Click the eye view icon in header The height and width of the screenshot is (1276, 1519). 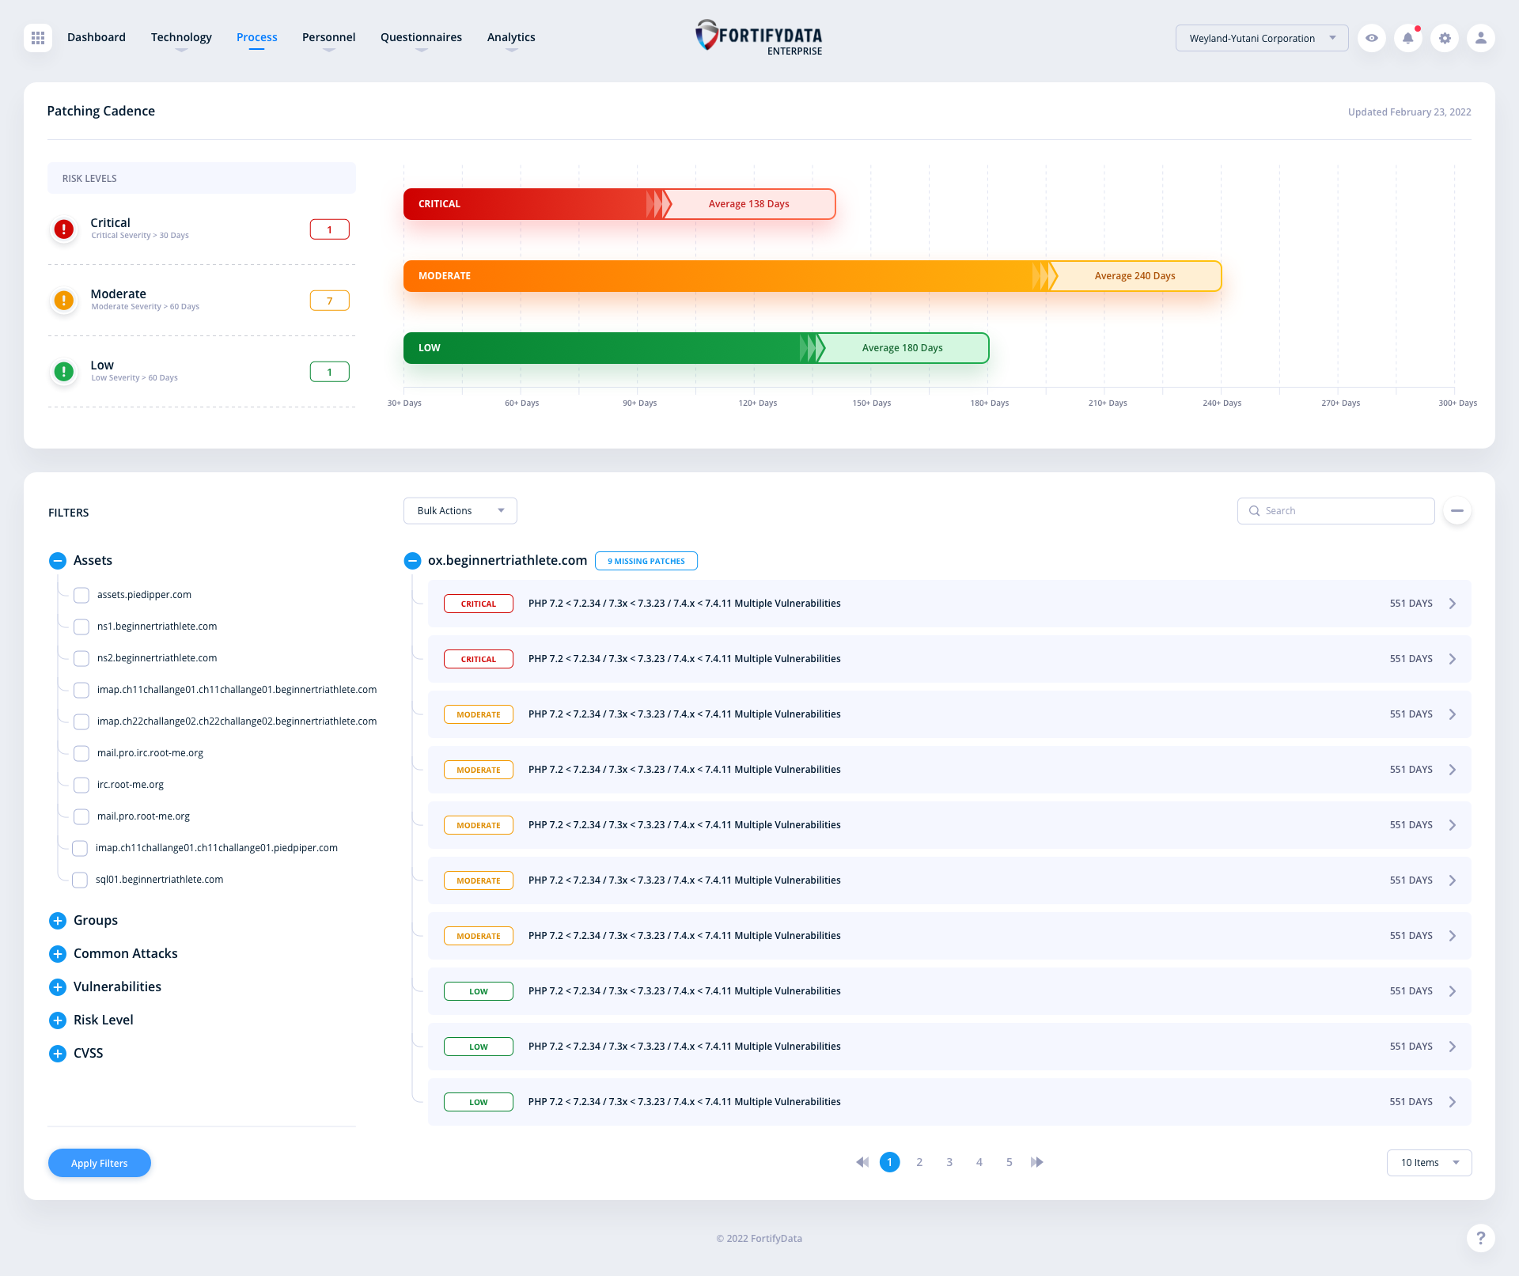[1372, 38]
